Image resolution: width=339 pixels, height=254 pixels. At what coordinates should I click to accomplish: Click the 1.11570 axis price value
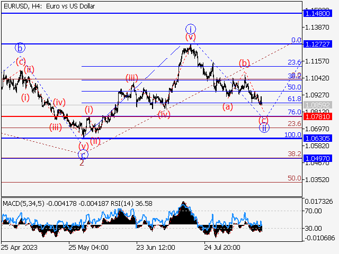point(317,61)
